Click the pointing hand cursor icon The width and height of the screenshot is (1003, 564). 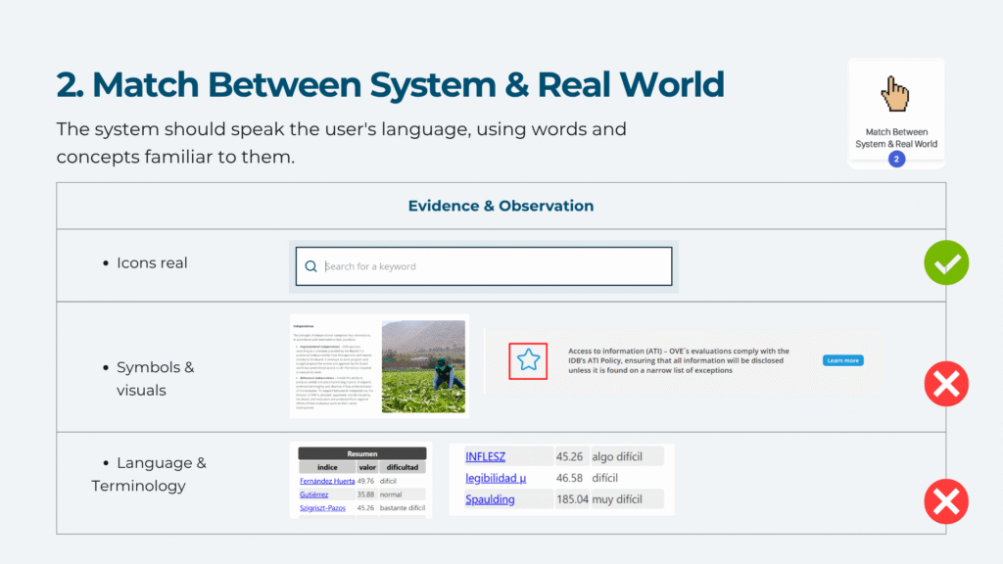[895, 96]
